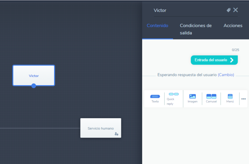Image resolution: width=249 pixels, height=164 pixels.
Task: Click the blue connector dot under Victor
Action: [34, 86]
